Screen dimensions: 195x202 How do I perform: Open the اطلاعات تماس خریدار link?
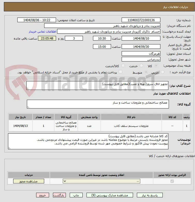[x=42, y=32]
